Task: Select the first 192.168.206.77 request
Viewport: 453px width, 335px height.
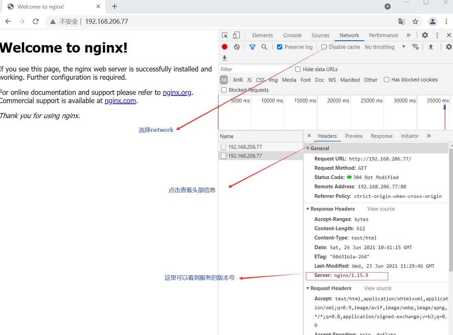Action: [x=261, y=147]
